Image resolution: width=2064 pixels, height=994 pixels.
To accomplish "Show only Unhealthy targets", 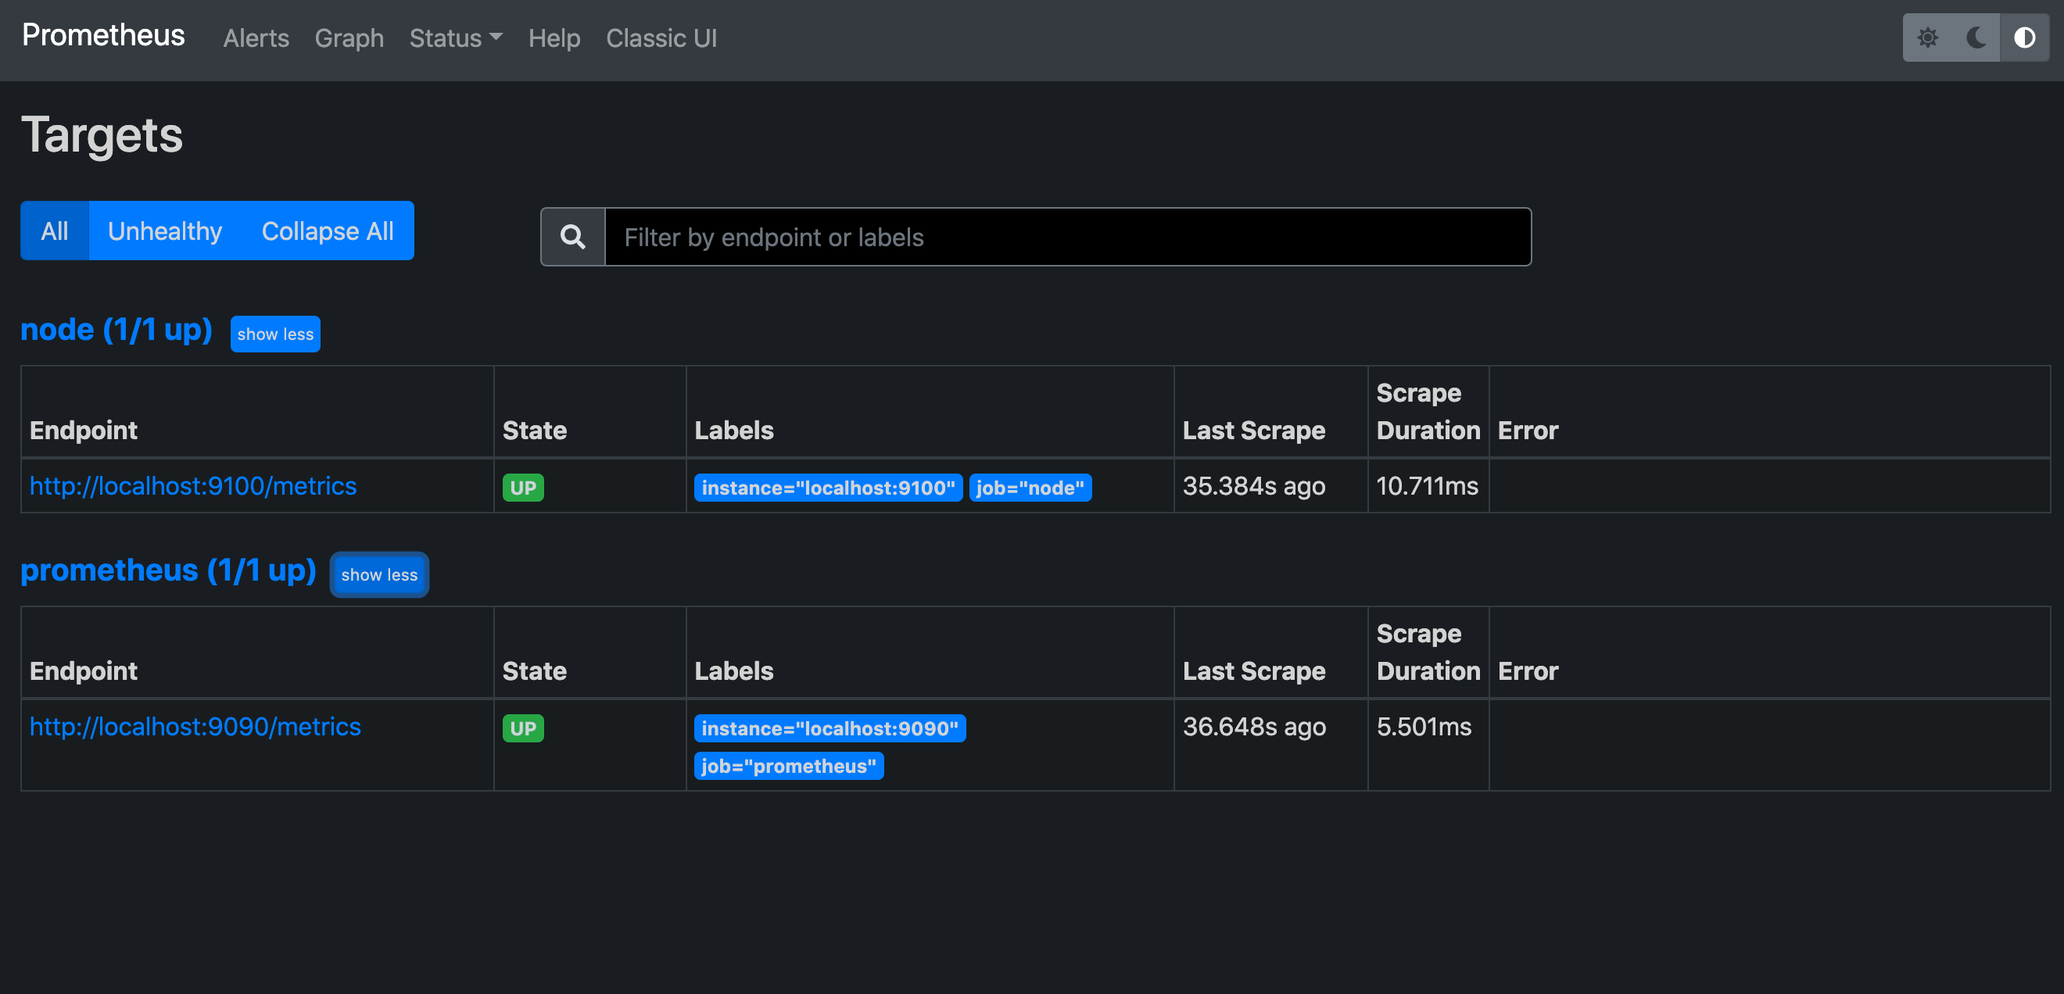I will coord(165,231).
